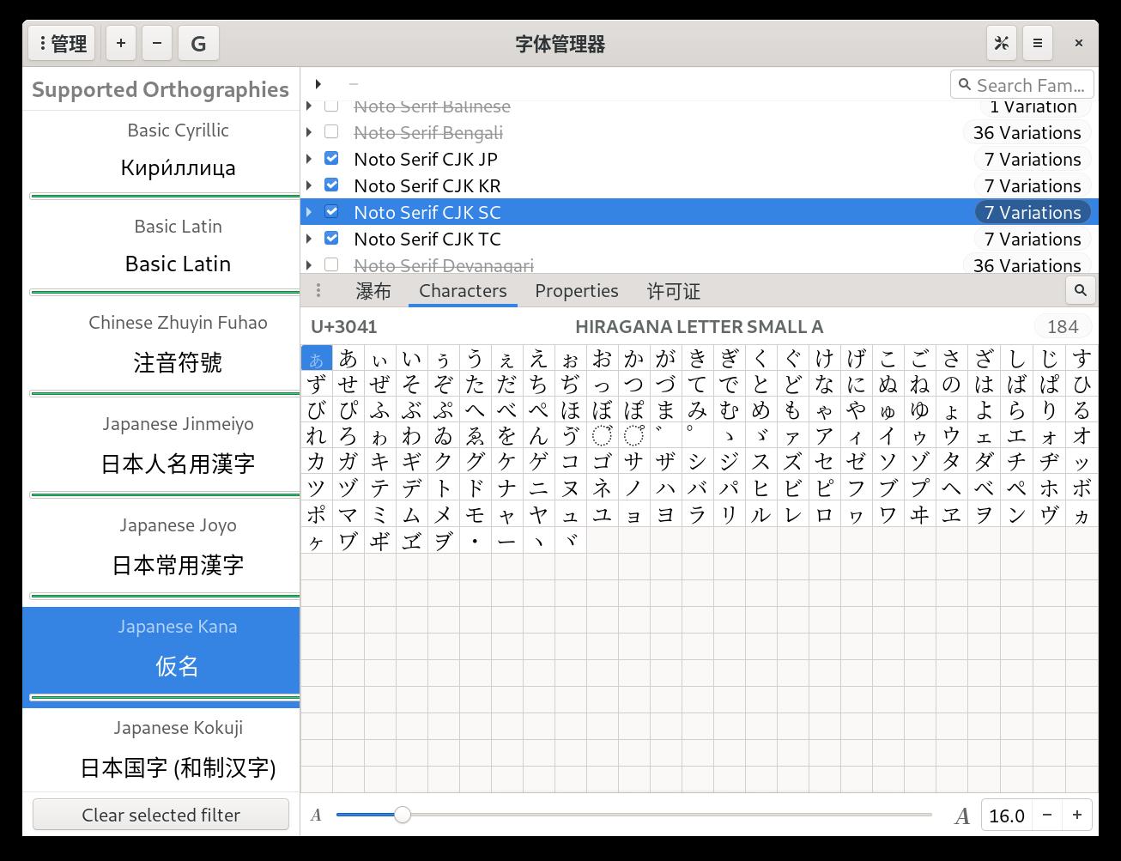Image resolution: width=1121 pixels, height=861 pixels.
Task: Expand Noto Serif CJK SC variations
Action: [309, 212]
